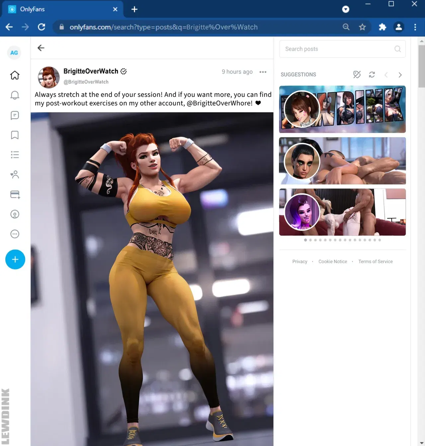425x446 pixels.
Task: Show previous suggestions with left chevron
Action: click(386, 75)
